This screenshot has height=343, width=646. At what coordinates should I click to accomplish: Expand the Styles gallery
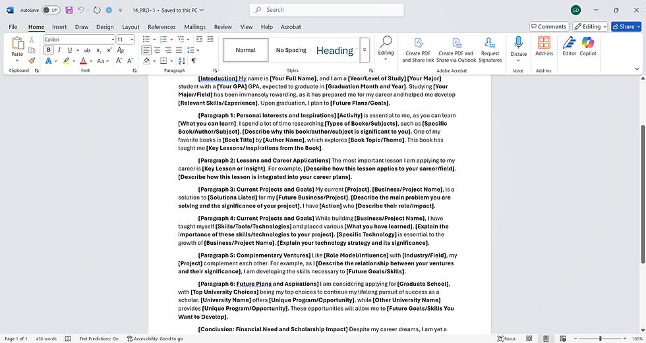click(364, 50)
